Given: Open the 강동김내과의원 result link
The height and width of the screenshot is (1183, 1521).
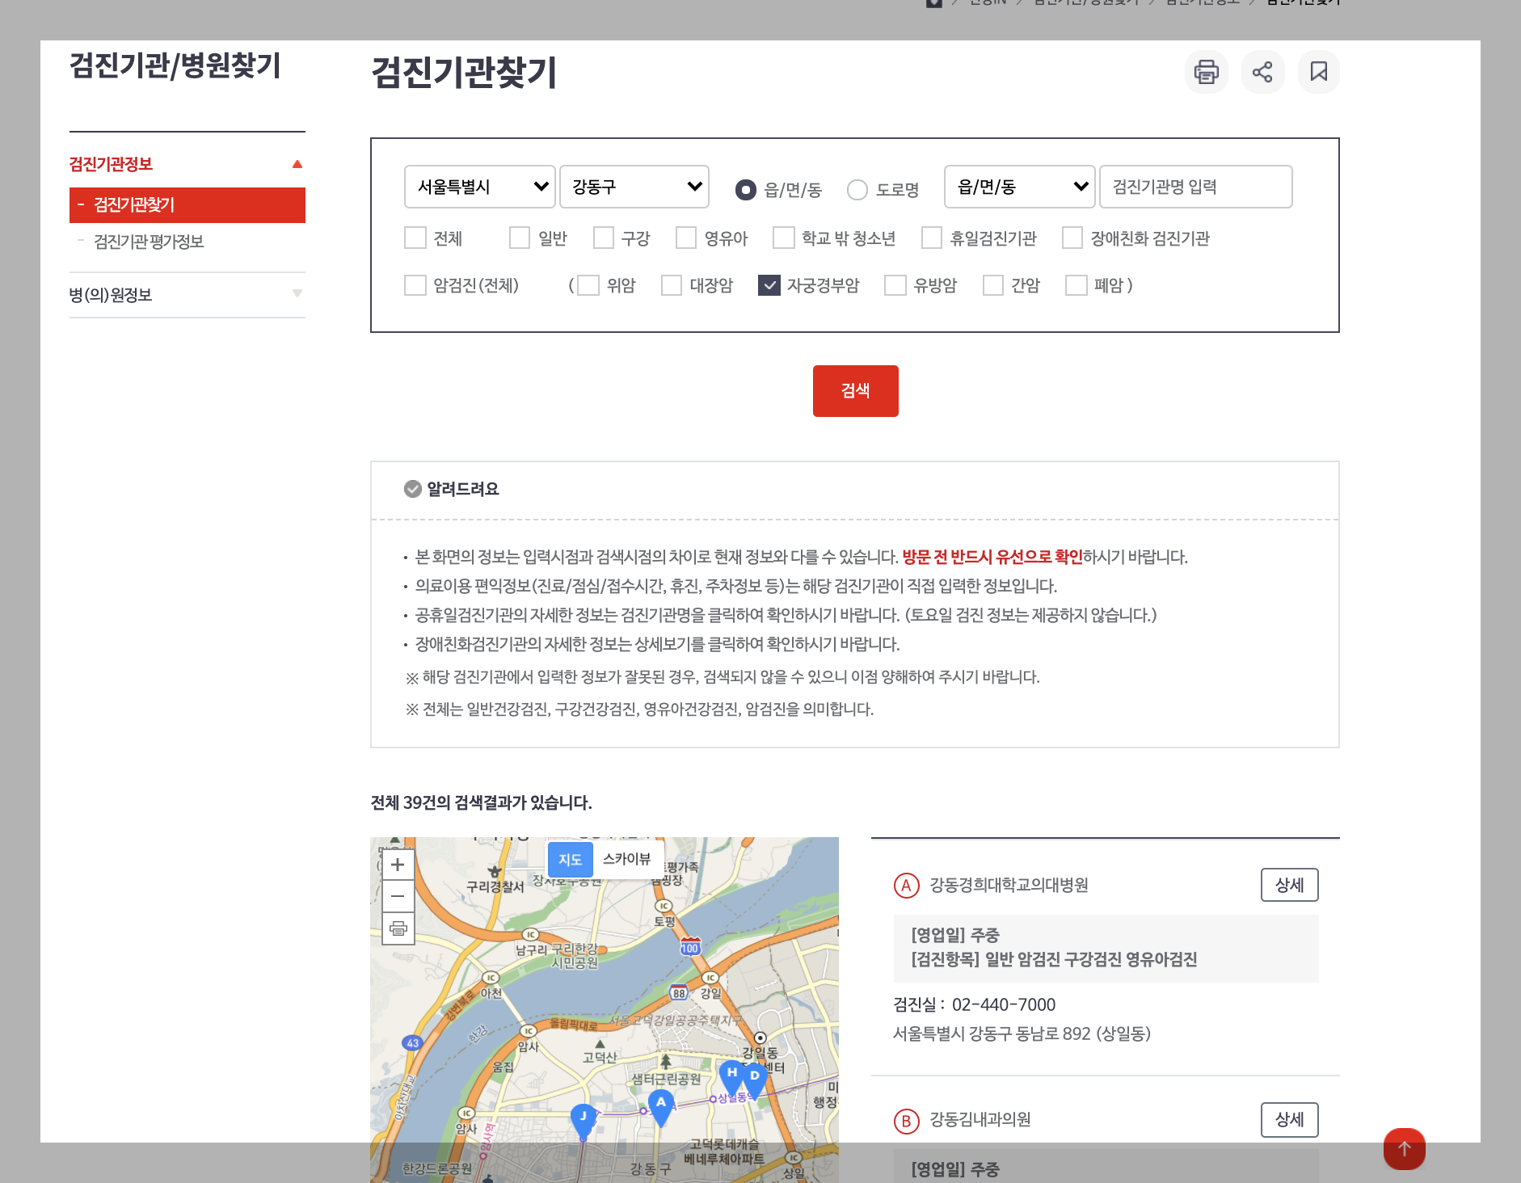Looking at the screenshot, I should [980, 1120].
